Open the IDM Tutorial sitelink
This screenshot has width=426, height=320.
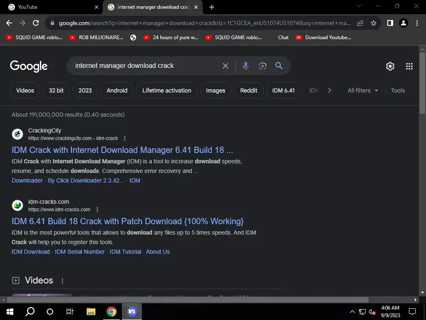pyautogui.click(x=125, y=252)
